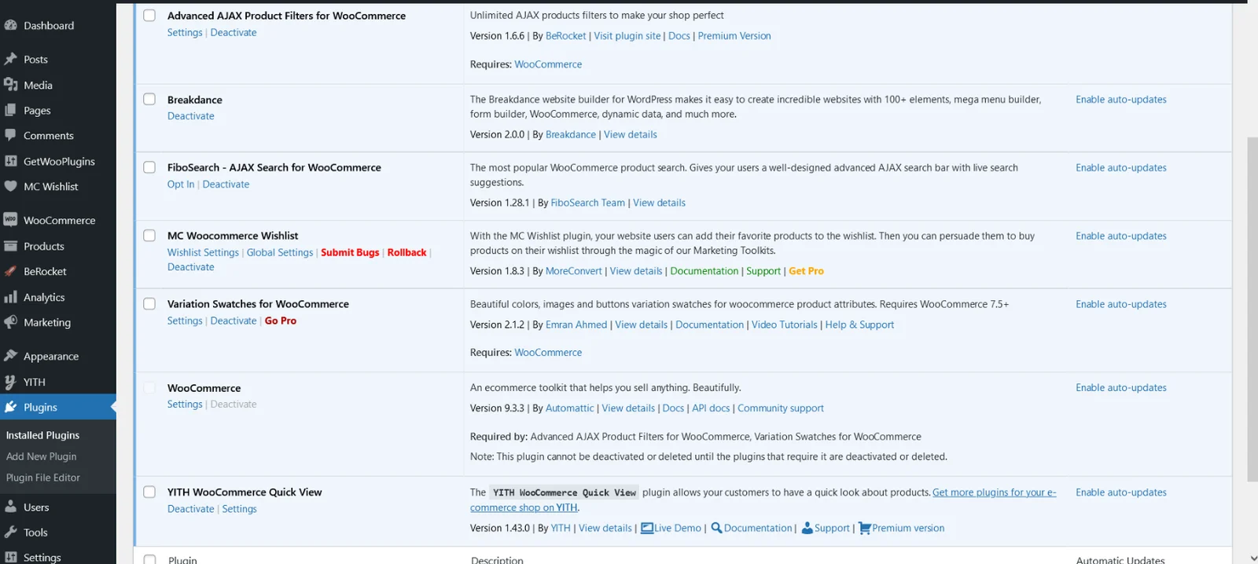Click the Automattic author link
Image resolution: width=1258 pixels, height=564 pixels.
pyautogui.click(x=570, y=408)
